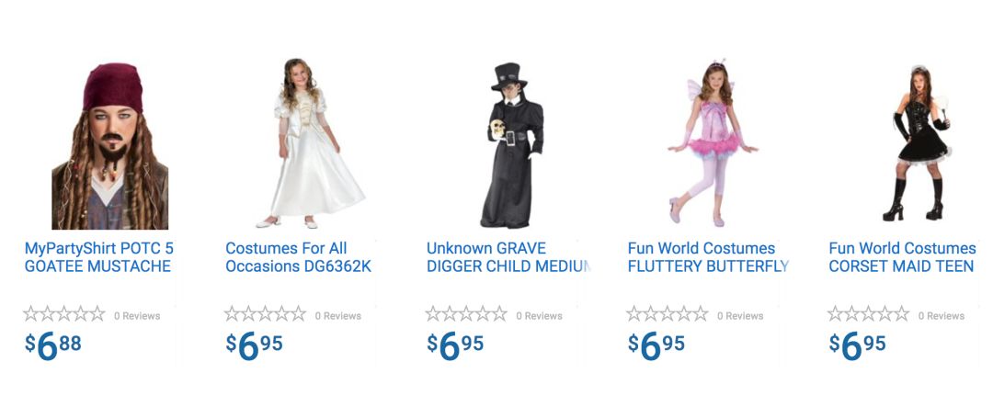Select the stars beneath Grave Digger costume
This screenshot has width=993, height=407.
point(466,314)
